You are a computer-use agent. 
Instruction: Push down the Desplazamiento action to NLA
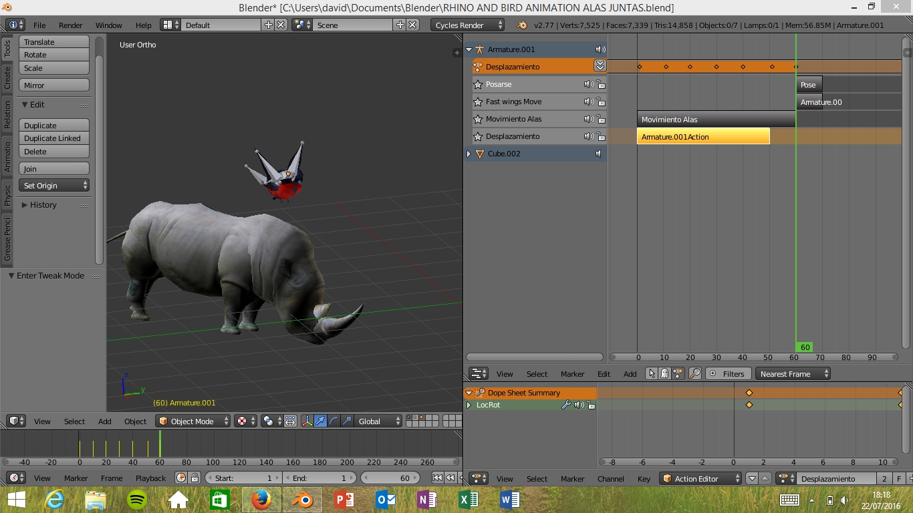tap(600, 65)
